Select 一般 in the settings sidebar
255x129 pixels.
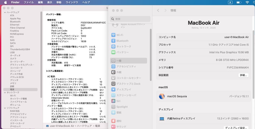point(128,61)
